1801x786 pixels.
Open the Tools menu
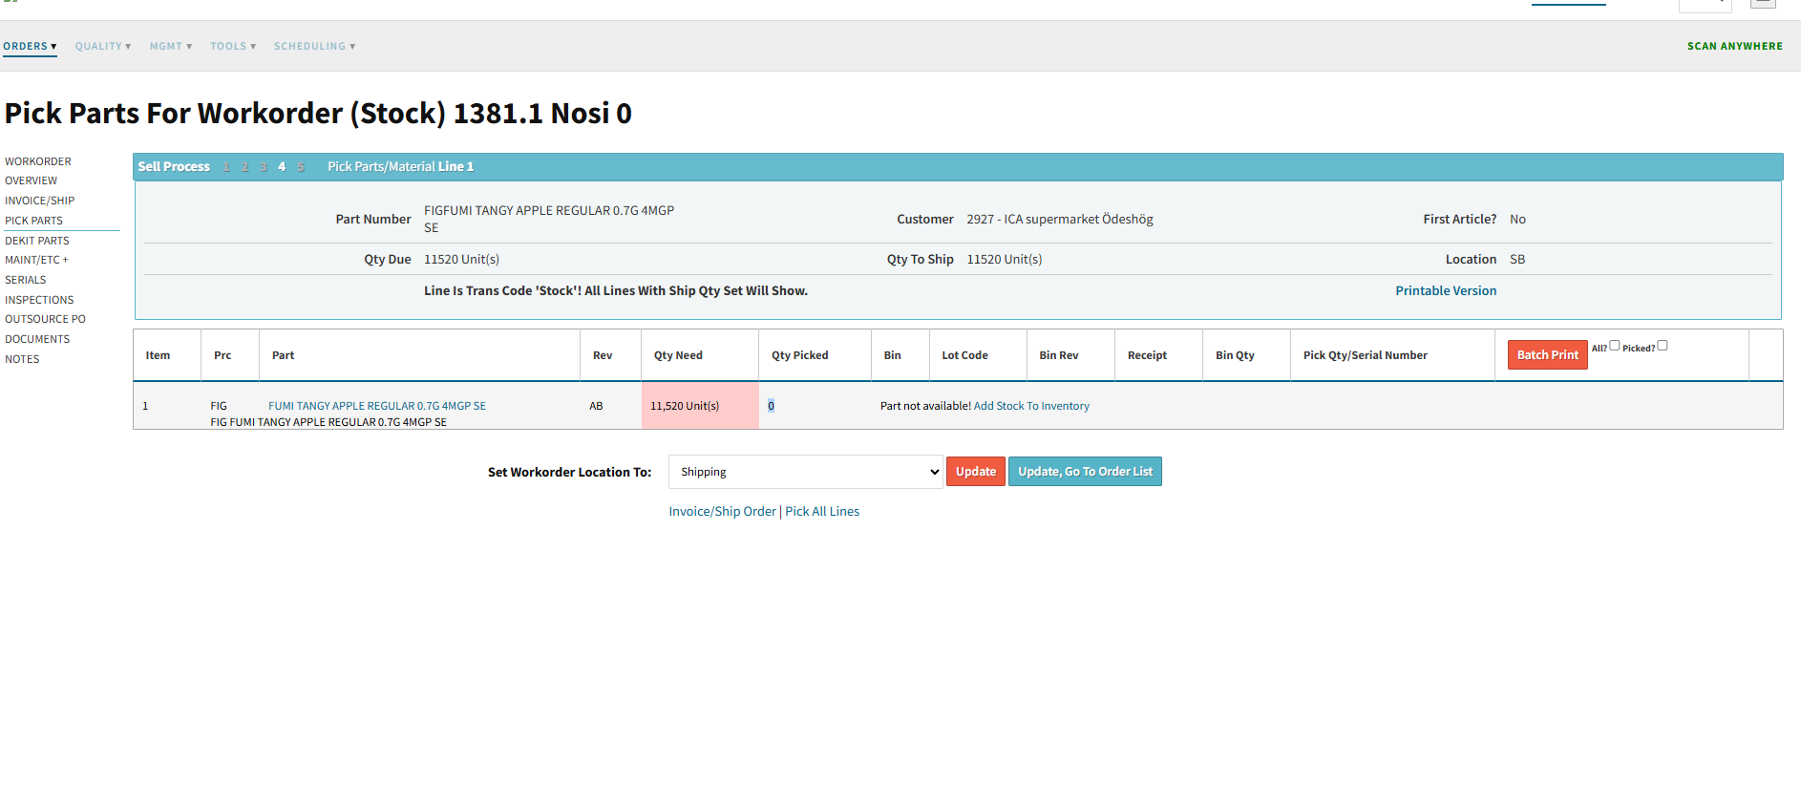point(233,46)
